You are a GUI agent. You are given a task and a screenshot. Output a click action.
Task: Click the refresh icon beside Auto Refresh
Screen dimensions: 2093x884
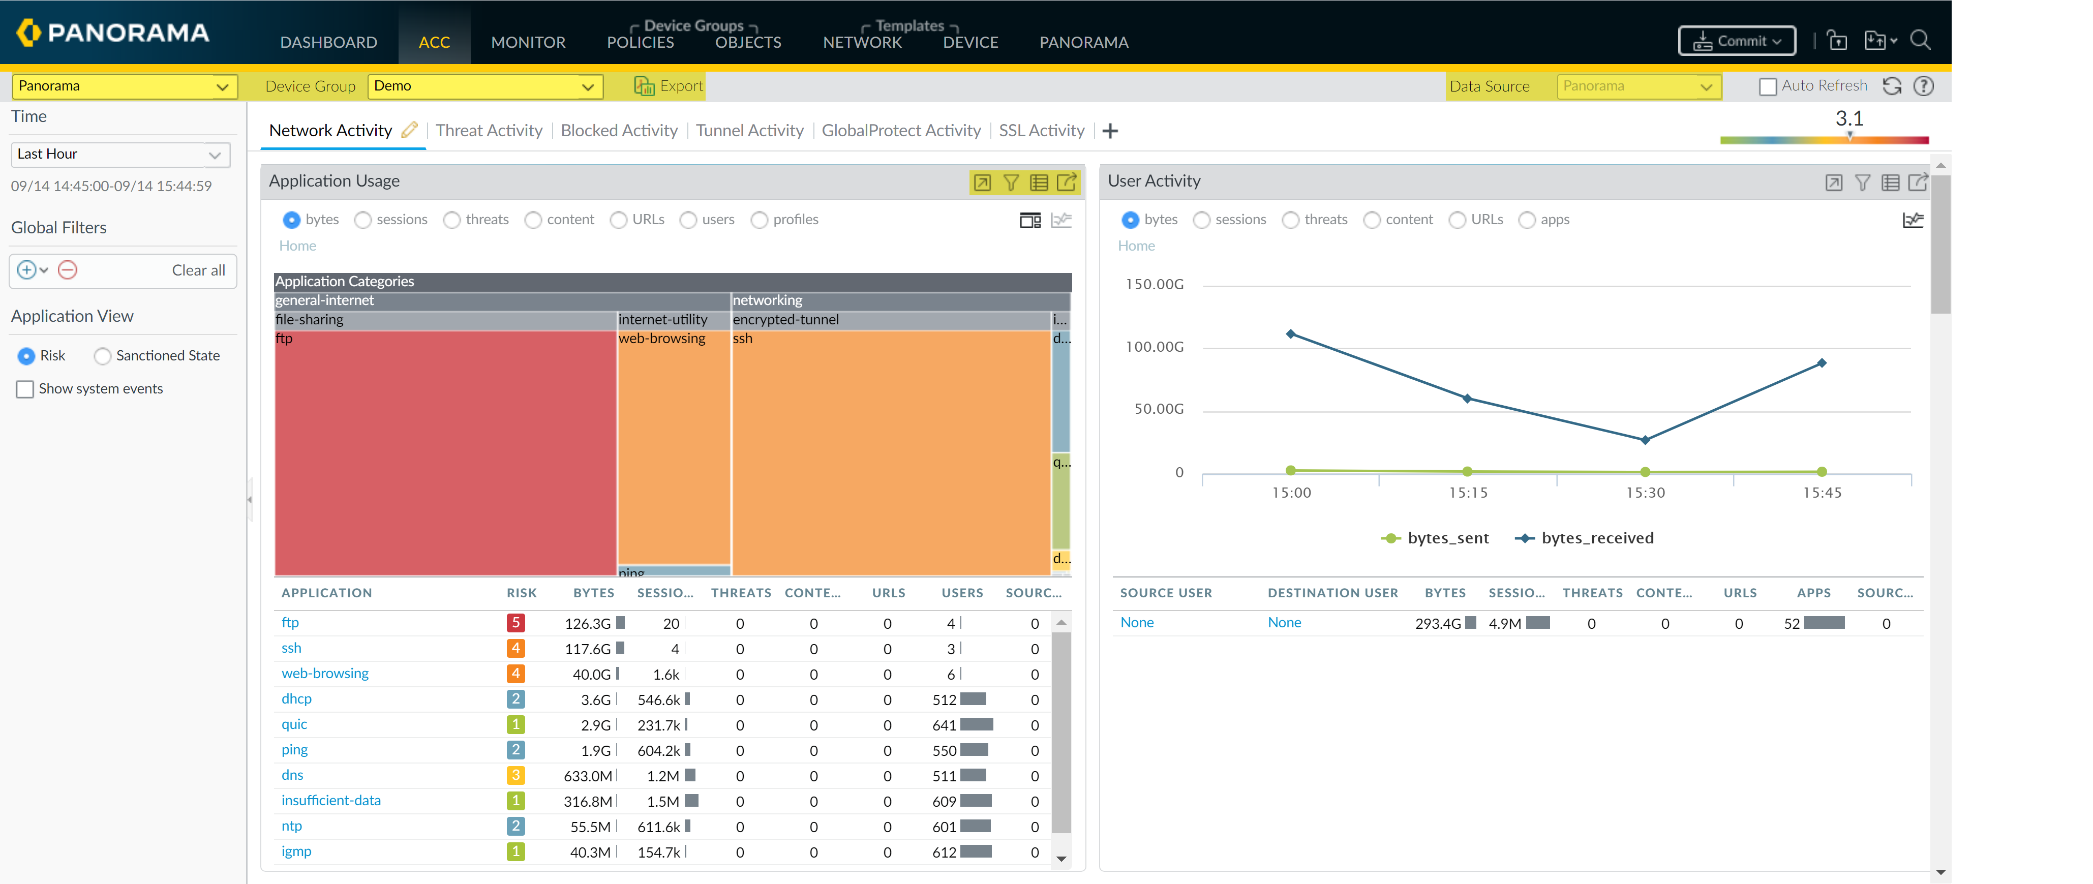click(x=1892, y=86)
